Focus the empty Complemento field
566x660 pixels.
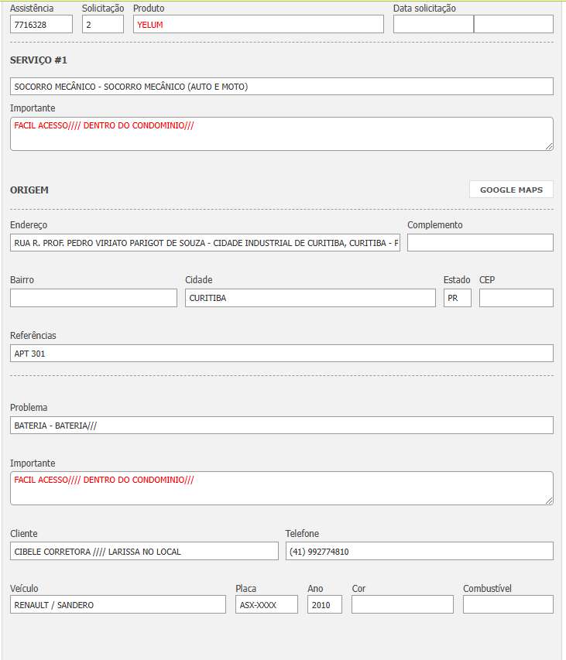click(x=480, y=243)
